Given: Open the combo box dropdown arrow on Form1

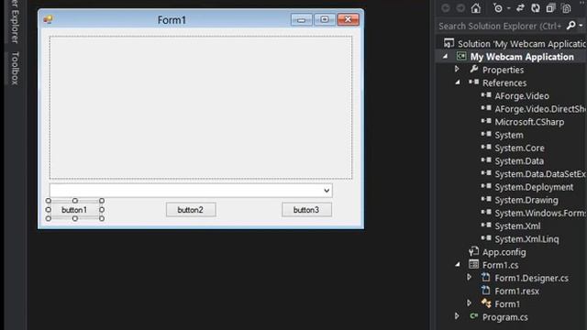Looking at the screenshot, I should (x=327, y=191).
